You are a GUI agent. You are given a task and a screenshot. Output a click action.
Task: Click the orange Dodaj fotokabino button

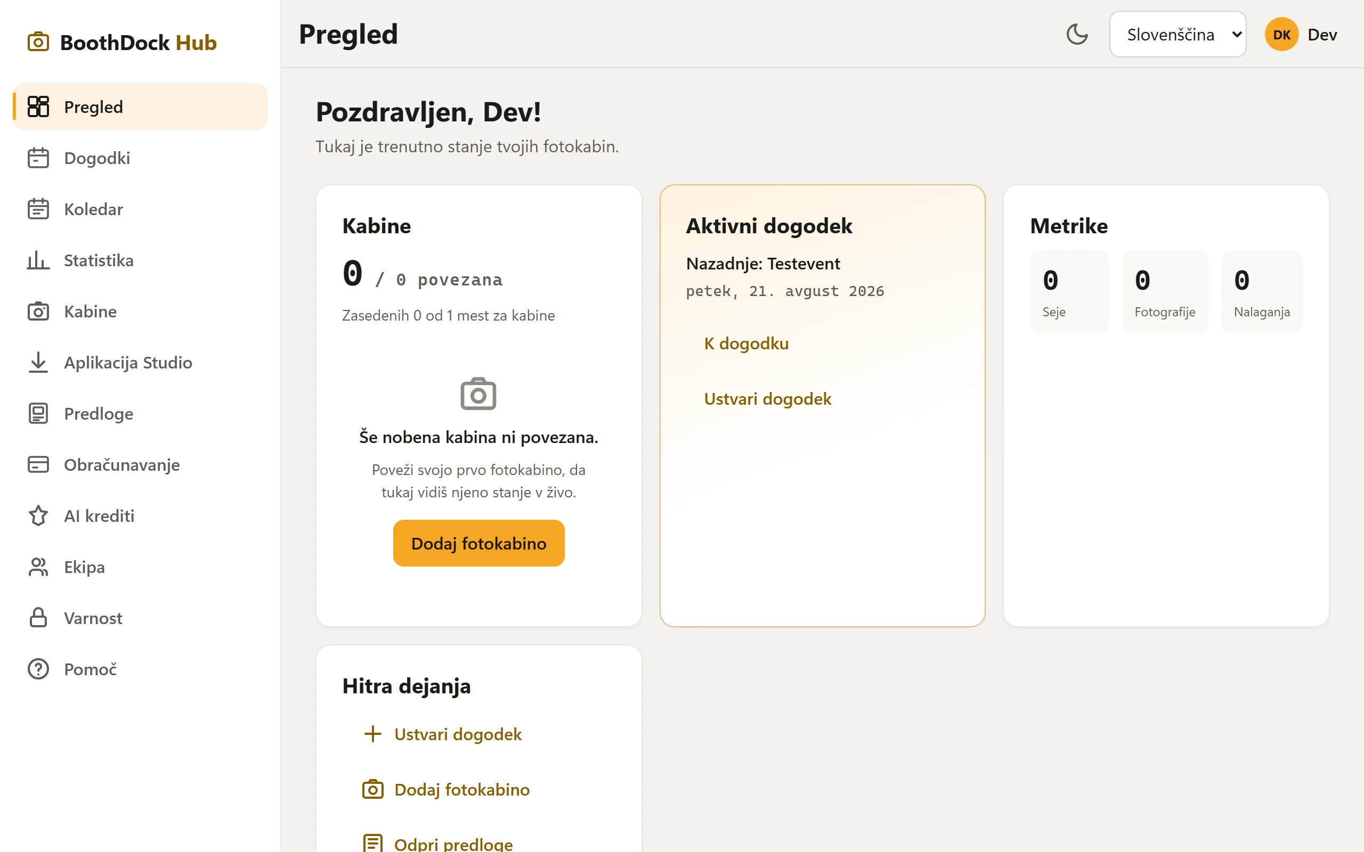point(478,543)
